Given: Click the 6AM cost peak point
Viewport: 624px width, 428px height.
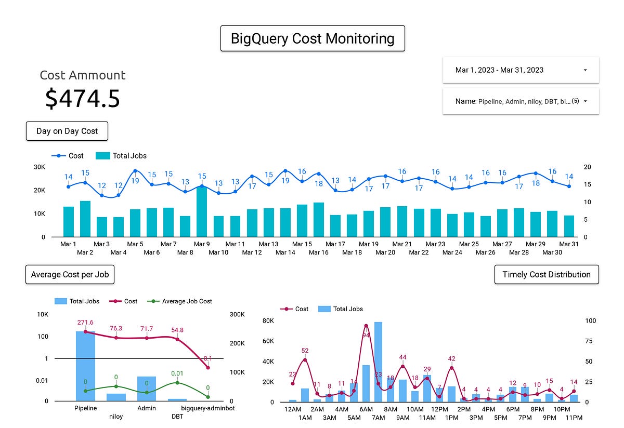Looking at the screenshot, I should 366,326.
